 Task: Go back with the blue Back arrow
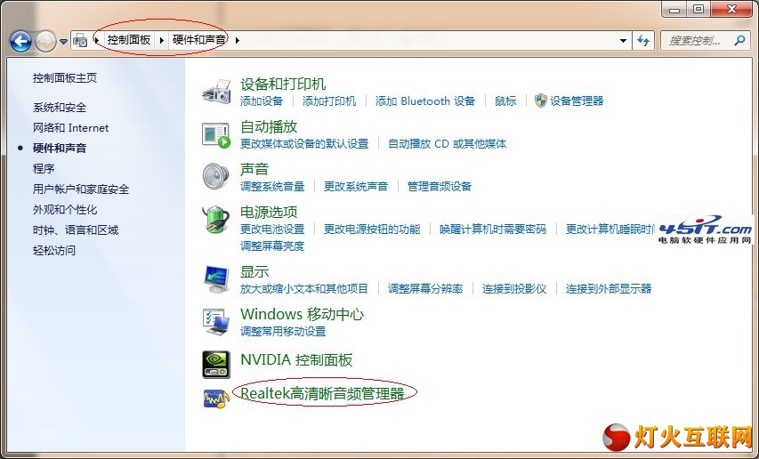point(20,41)
